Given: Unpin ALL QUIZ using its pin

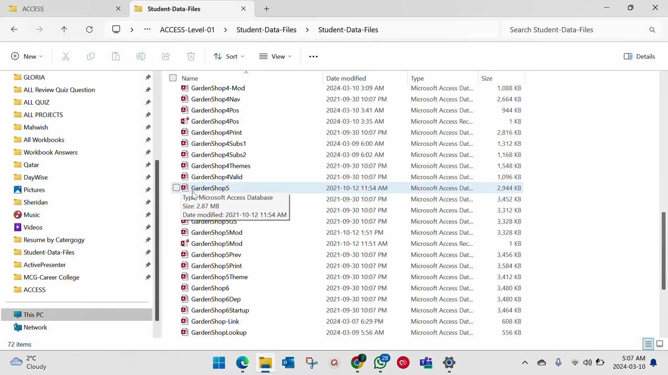Looking at the screenshot, I should pos(148,102).
